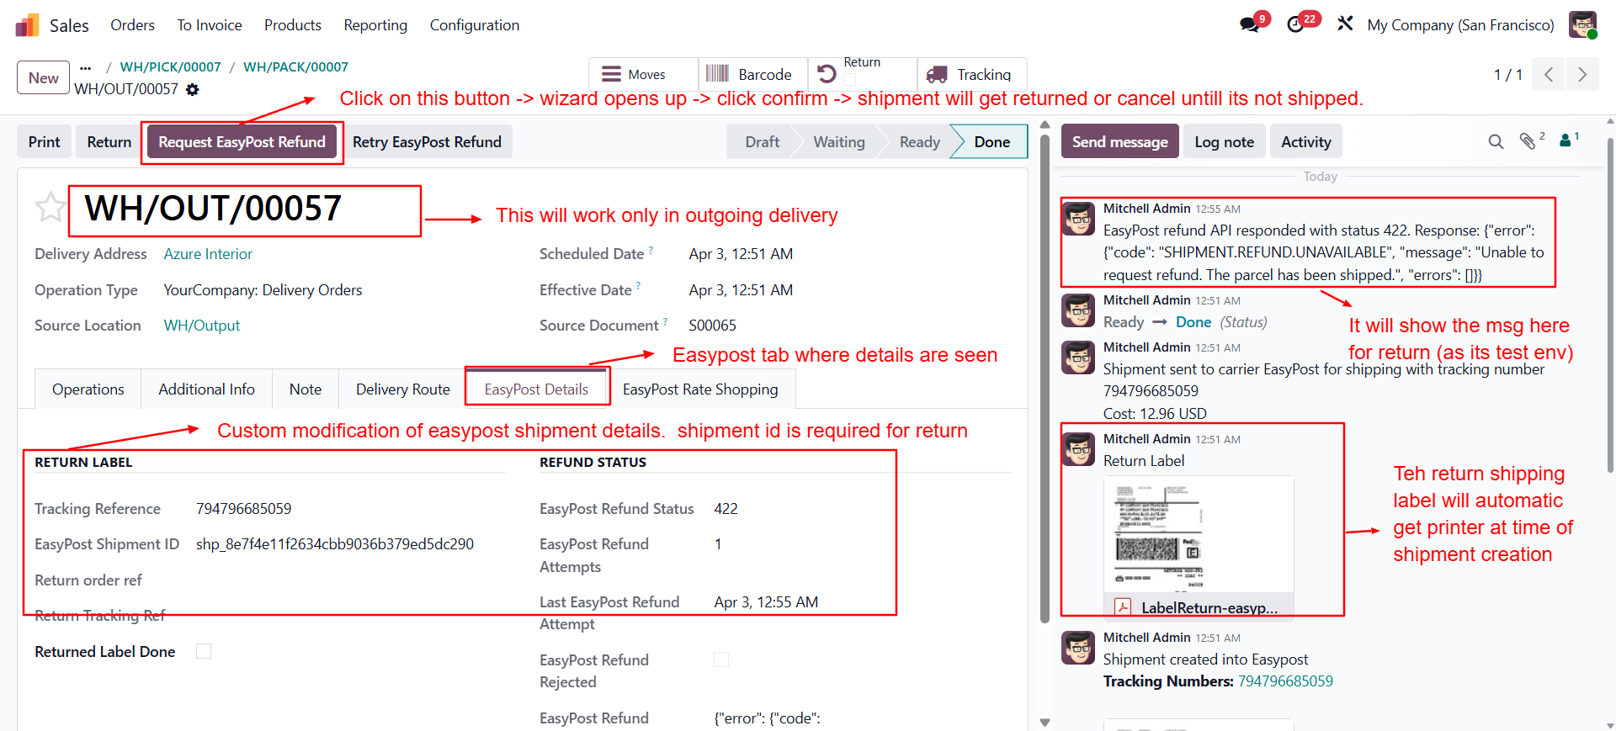Open the user avatar menu in top bar
Image resolution: width=1616 pixels, height=731 pixels.
1582,24
